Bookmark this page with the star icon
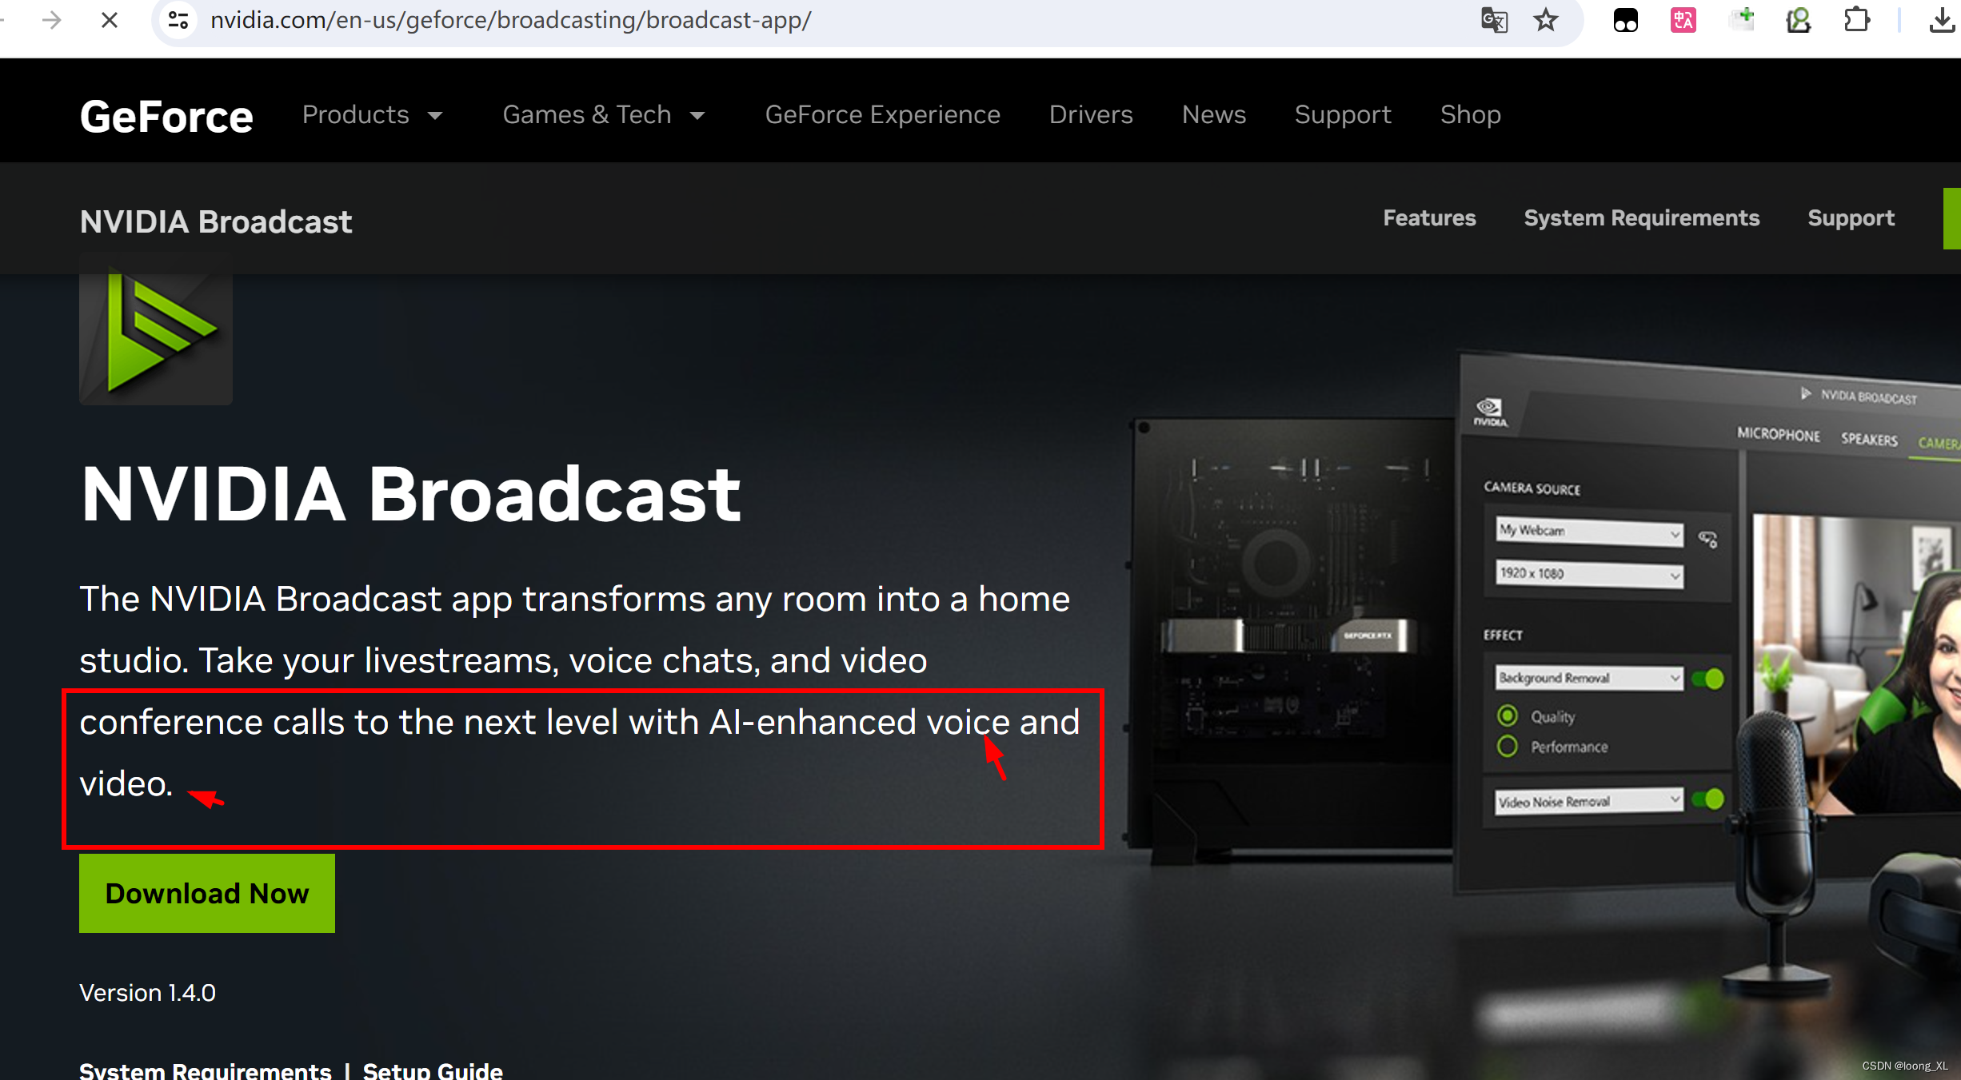Screen dimensions: 1961x1080 click(x=1545, y=20)
